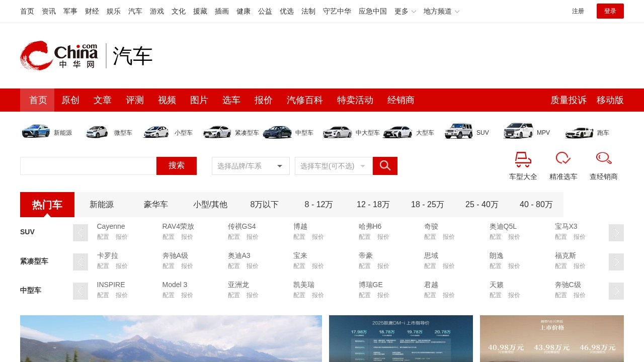Select the SUV vehicle icon
This screenshot has height=362, width=644.
(458, 131)
